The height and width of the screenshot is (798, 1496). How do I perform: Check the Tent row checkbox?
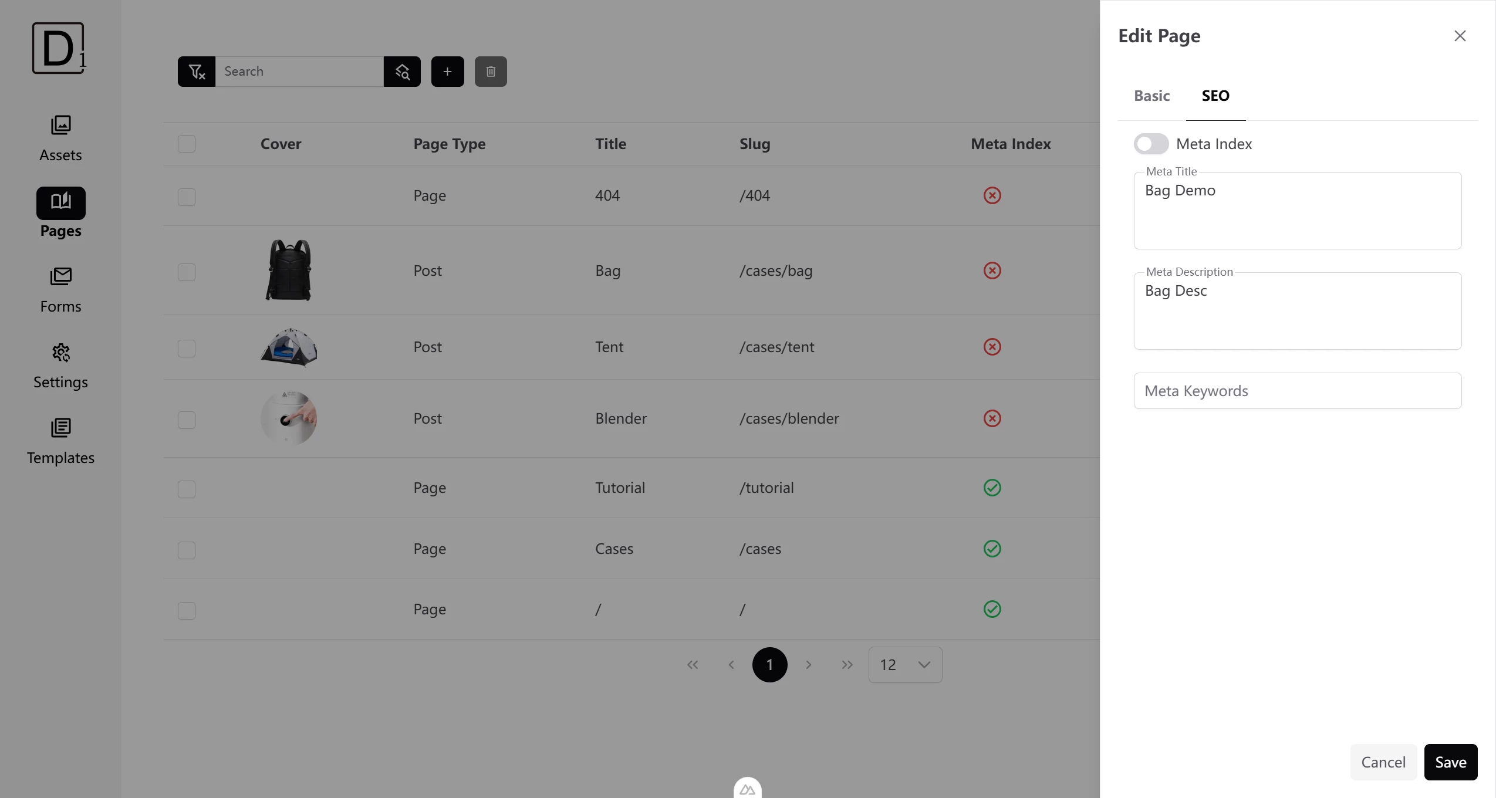(187, 348)
